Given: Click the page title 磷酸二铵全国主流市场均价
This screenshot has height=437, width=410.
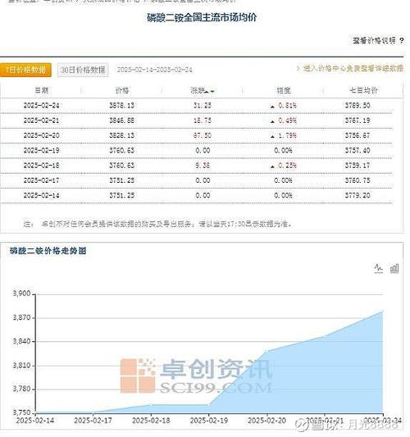Looking at the screenshot, I should point(202,17).
